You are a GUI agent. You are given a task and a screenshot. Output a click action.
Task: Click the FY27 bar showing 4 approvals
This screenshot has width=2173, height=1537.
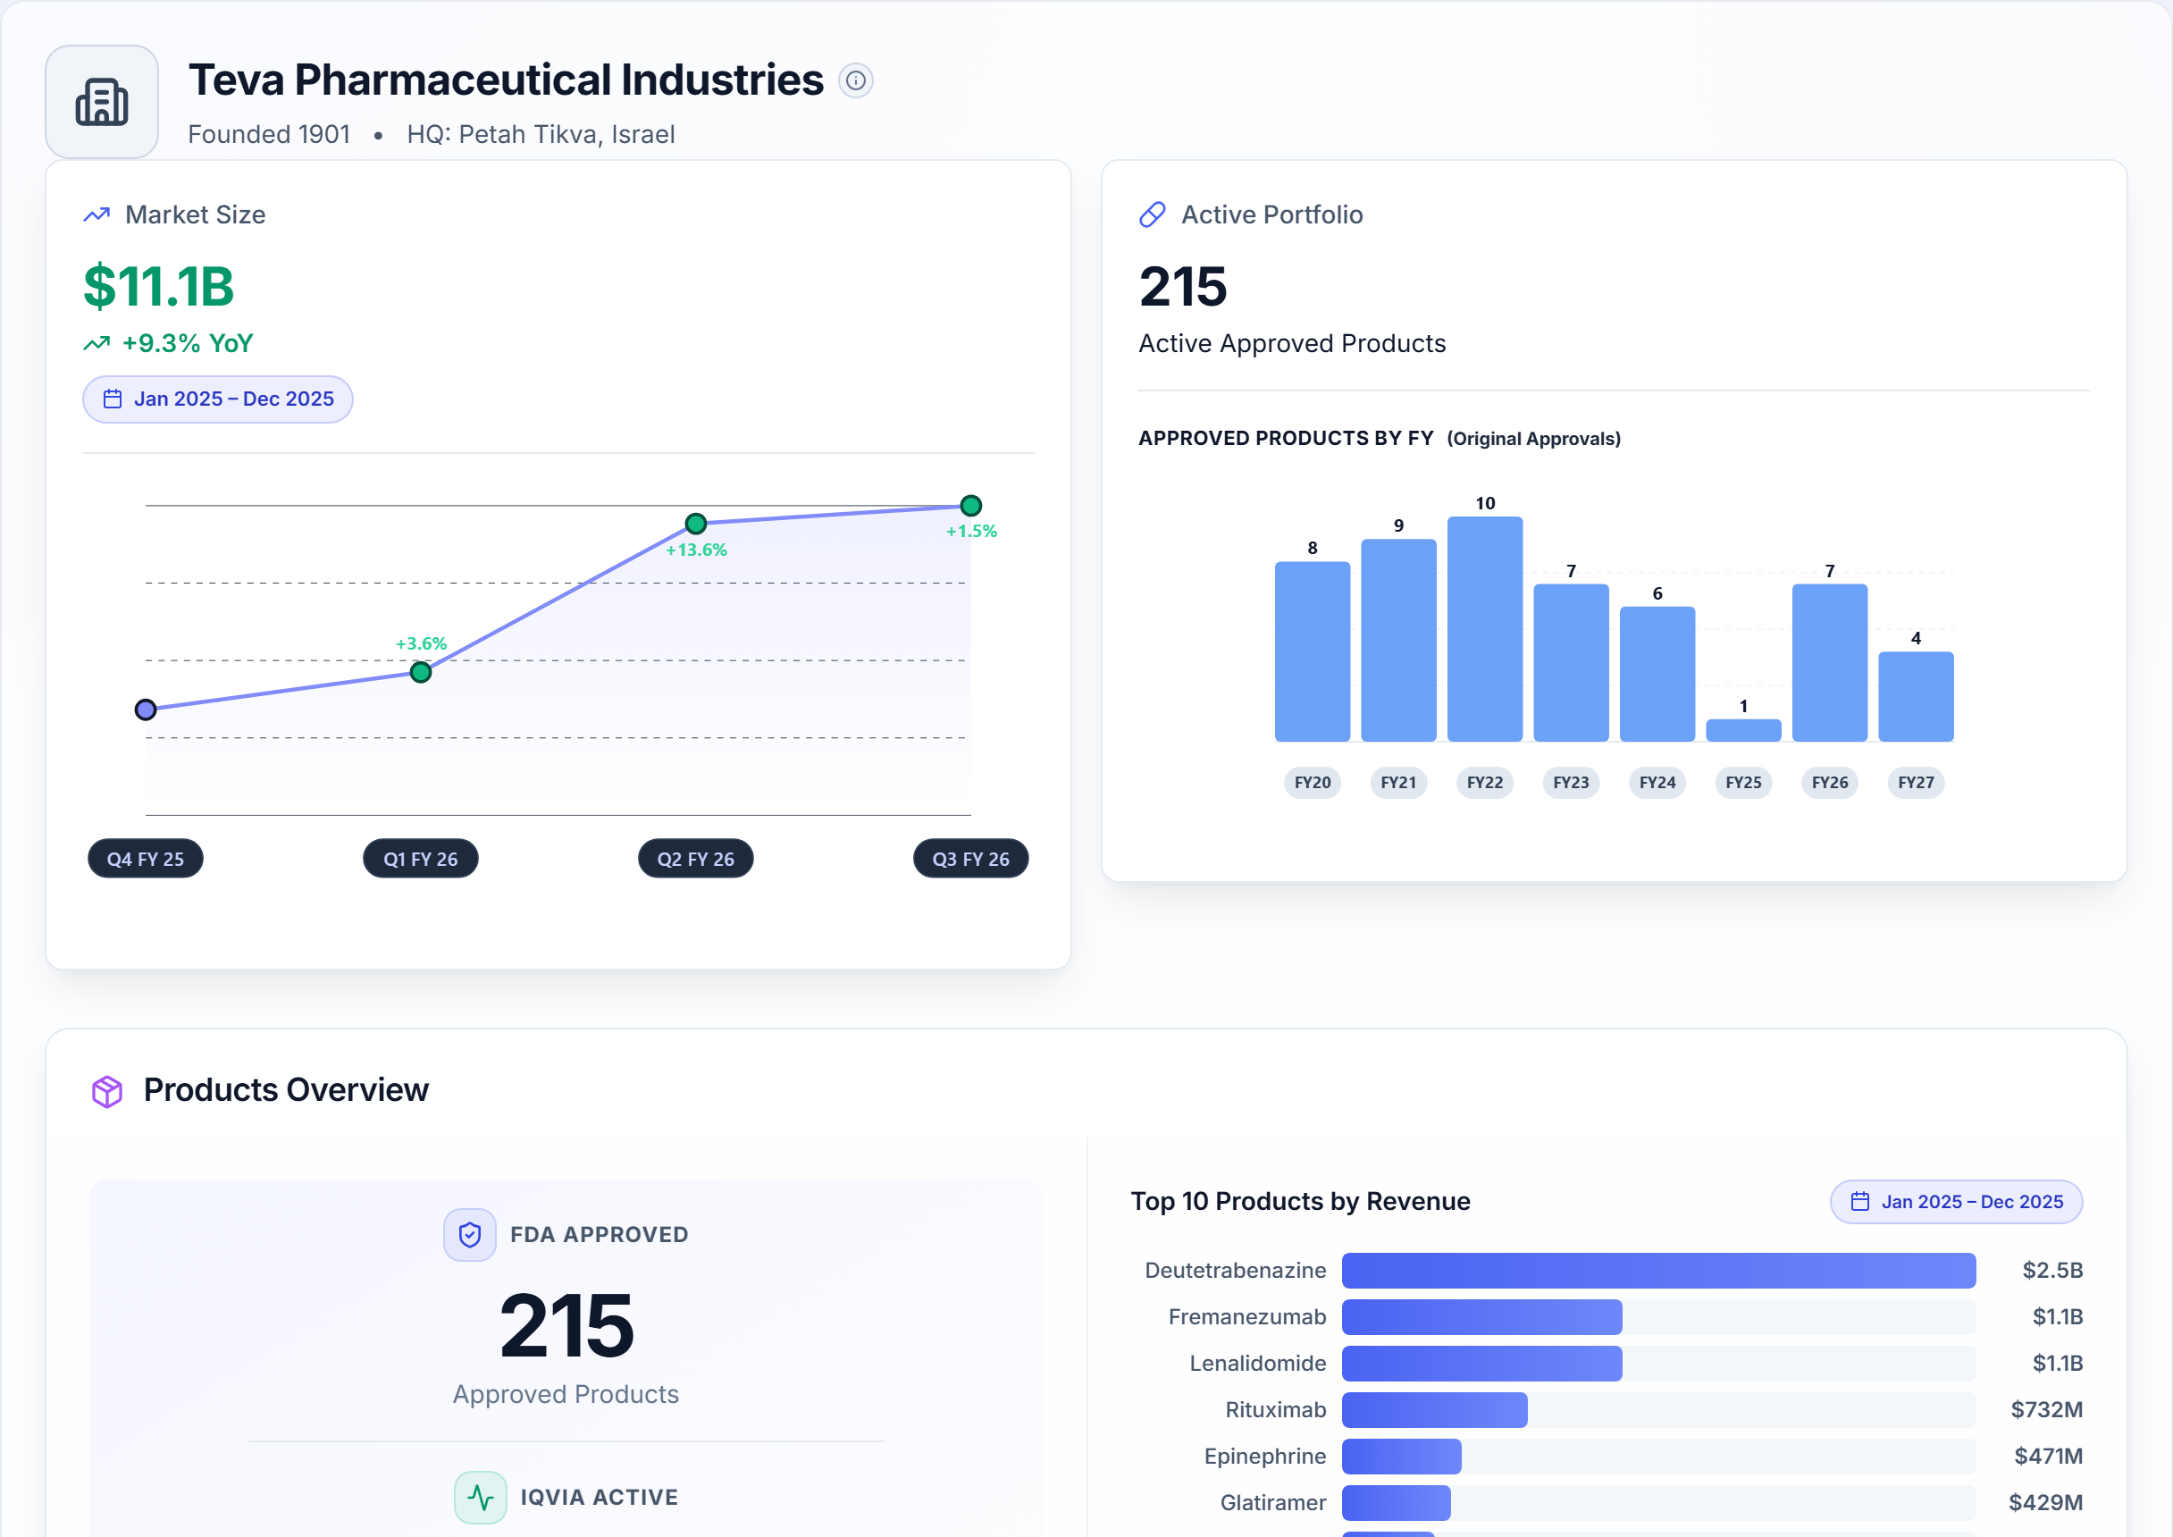(x=1916, y=697)
